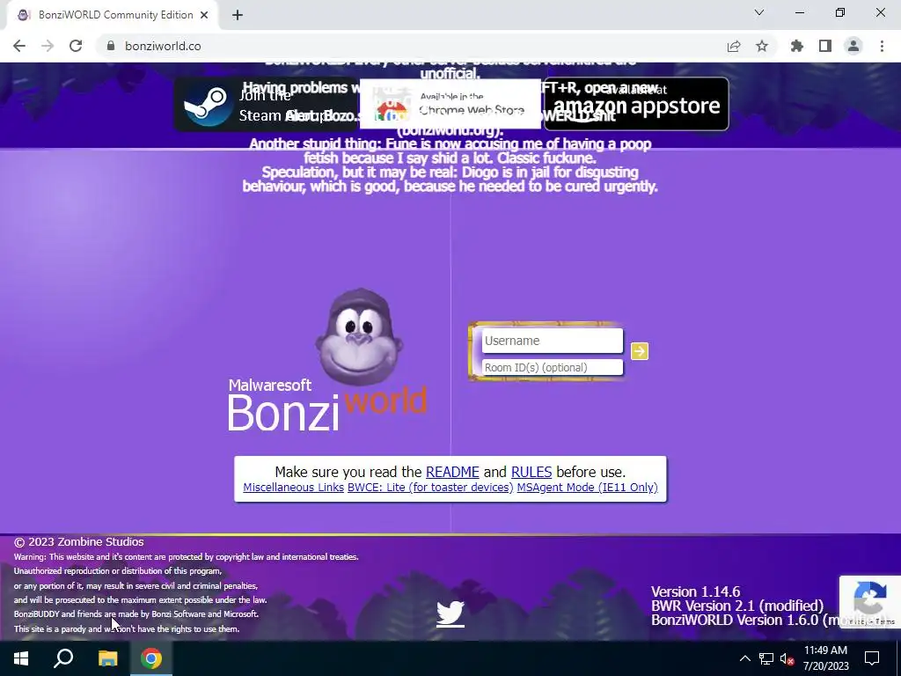This screenshot has height=676, width=901.
Task: Select the BonziWORLD Community Edition tab
Action: (x=113, y=15)
